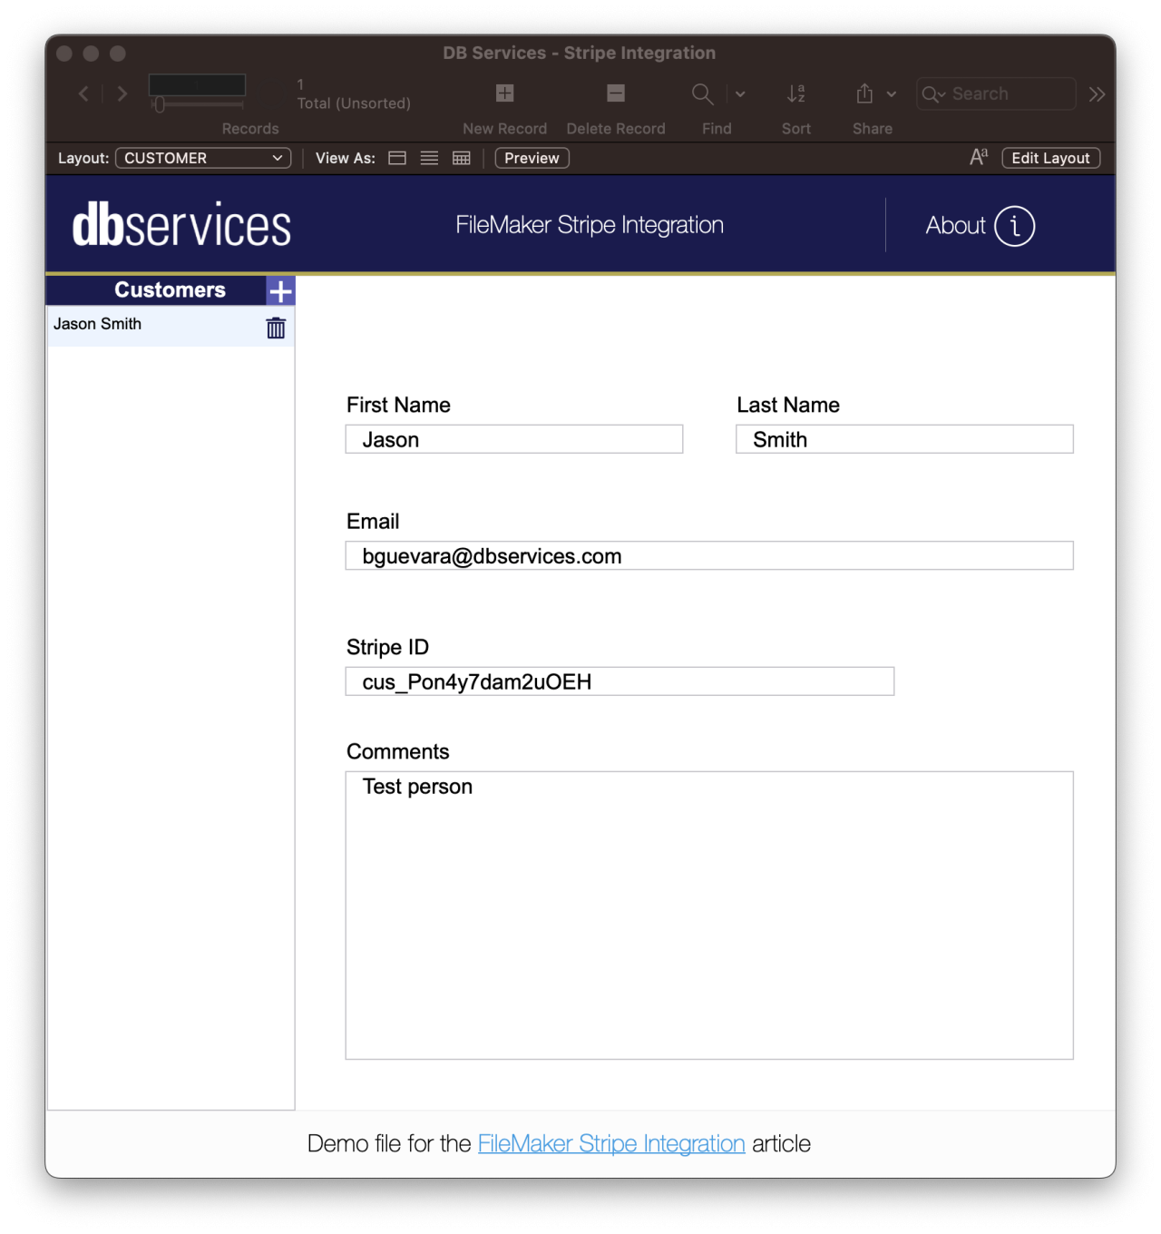Expand toolbar overflow double chevron
The width and height of the screenshot is (1161, 1234).
(1097, 93)
